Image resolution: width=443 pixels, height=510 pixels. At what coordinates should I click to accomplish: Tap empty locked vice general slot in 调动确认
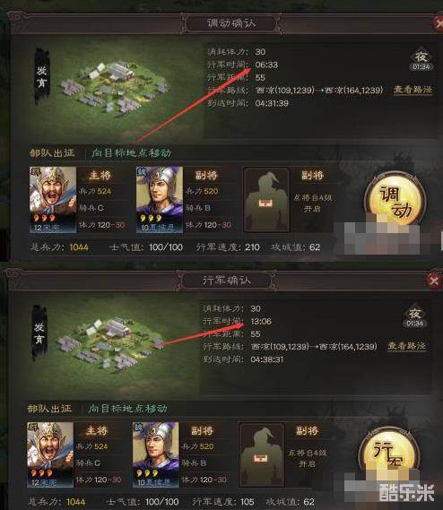(x=266, y=199)
